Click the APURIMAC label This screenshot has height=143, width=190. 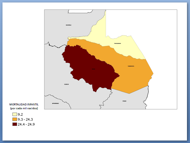pyautogui.click(x=55, y=103)
